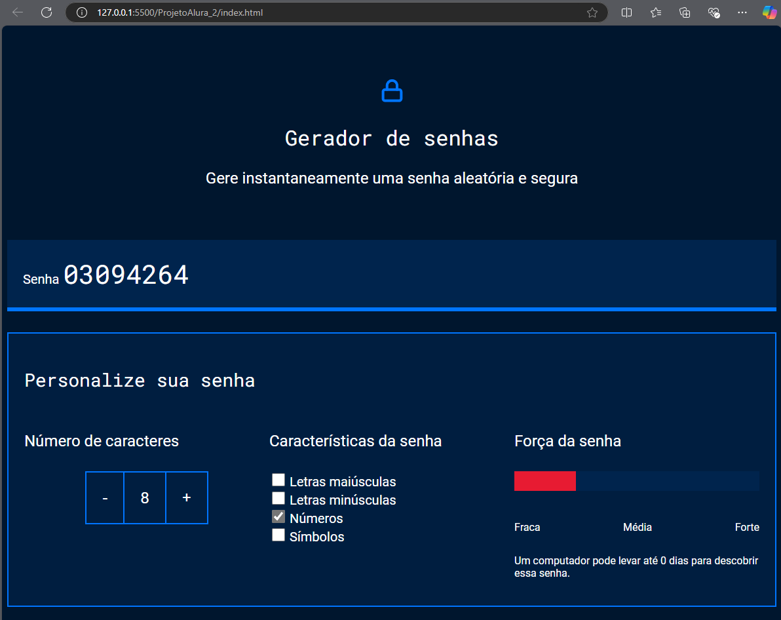Click the blue padlock icon

(392, 91)
